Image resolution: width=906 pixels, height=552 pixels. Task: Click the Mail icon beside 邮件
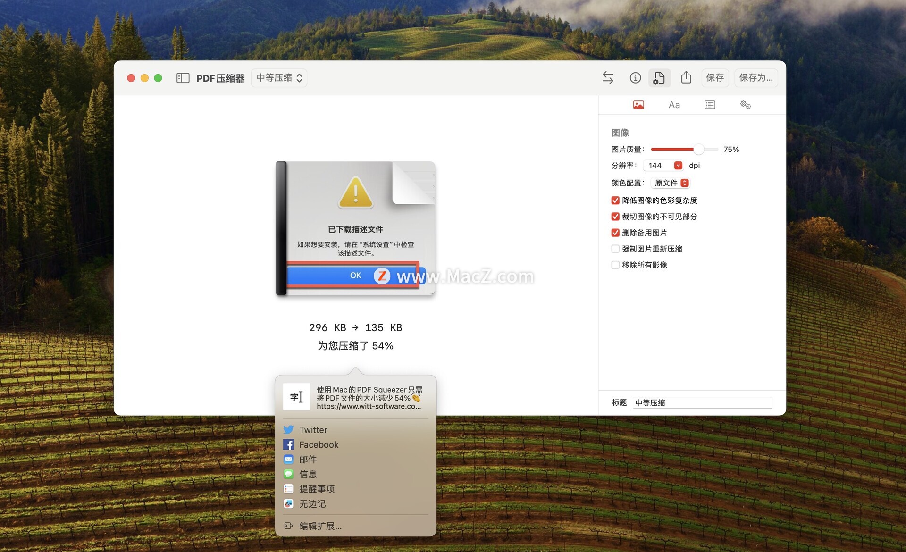click(x=288, y=459)
